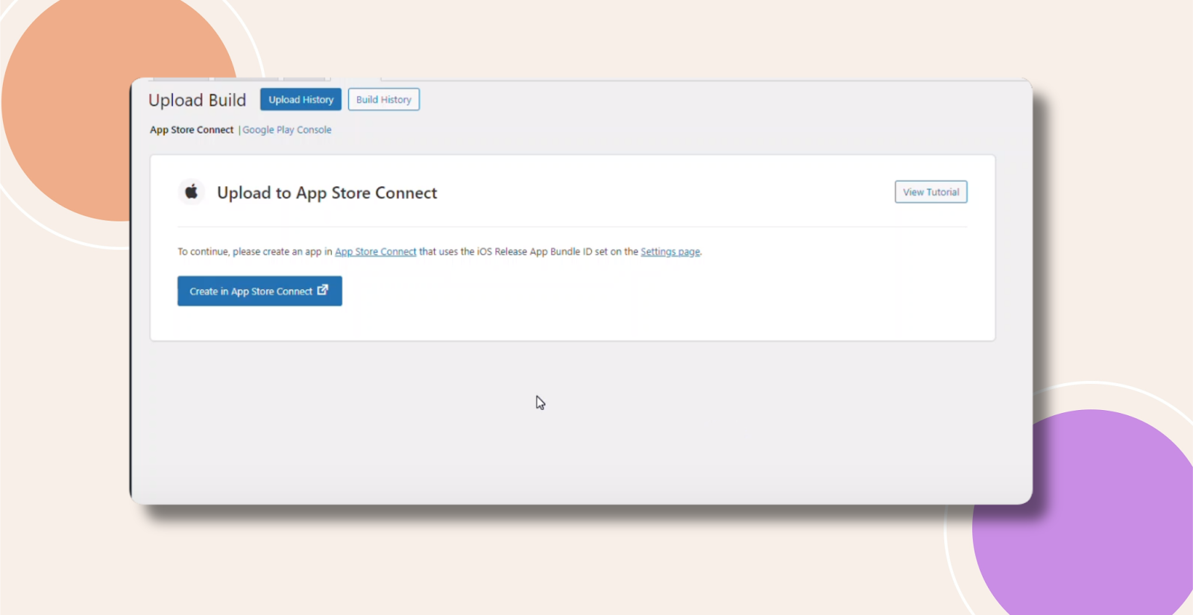Click the Apple logo icon
The width and height of the screenshot is (1193, 615).
point(192,192)
